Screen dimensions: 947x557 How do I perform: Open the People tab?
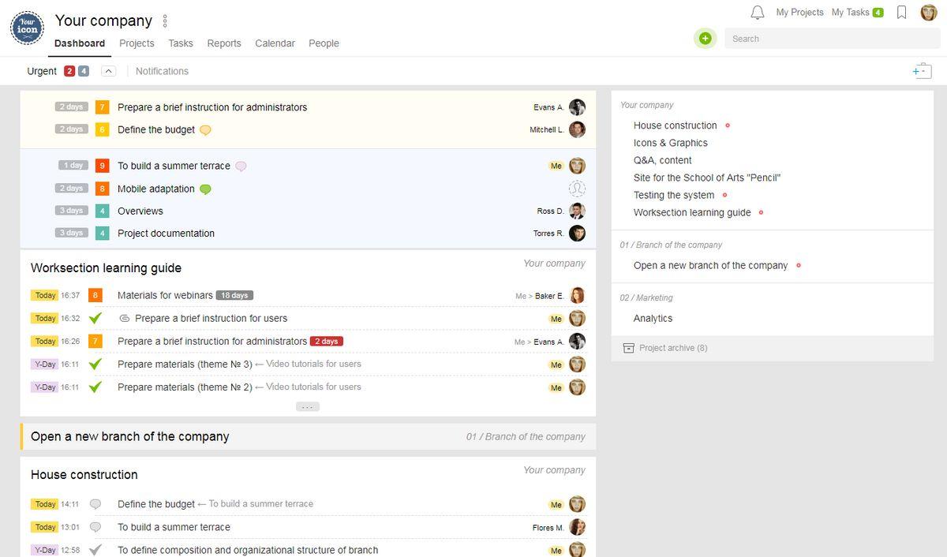324,43
